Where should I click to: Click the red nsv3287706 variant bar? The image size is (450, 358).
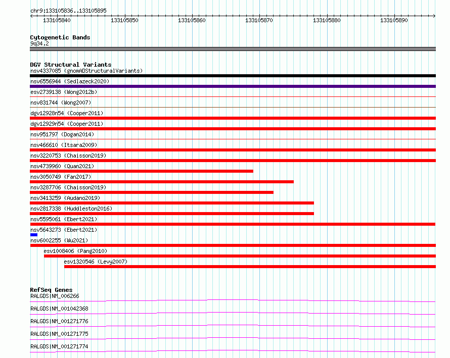152,192
